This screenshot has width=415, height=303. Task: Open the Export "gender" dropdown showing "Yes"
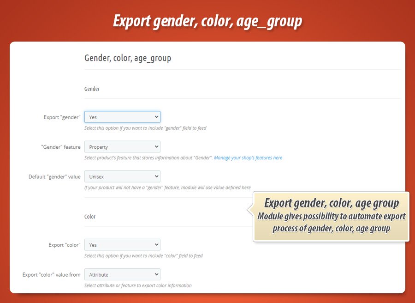(x=122, y=117)
